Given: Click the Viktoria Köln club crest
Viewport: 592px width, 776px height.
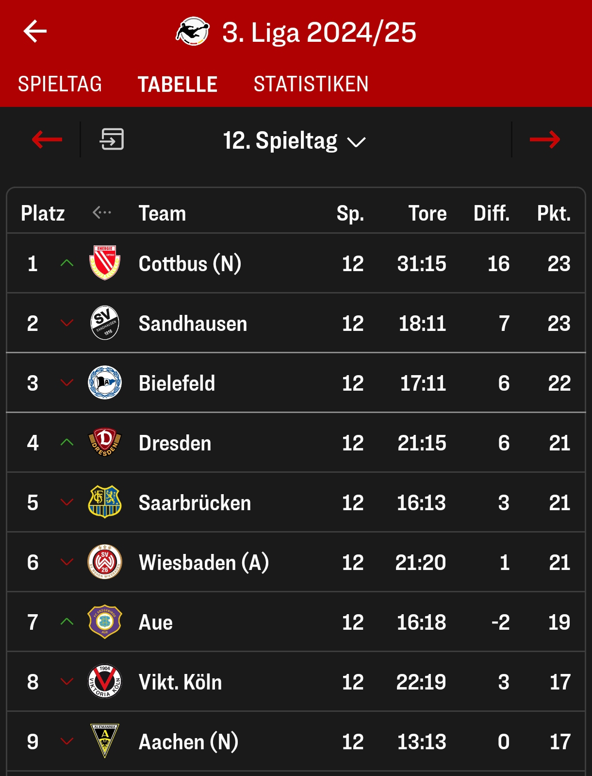Looking at the screenshot, I should (105, 681).
